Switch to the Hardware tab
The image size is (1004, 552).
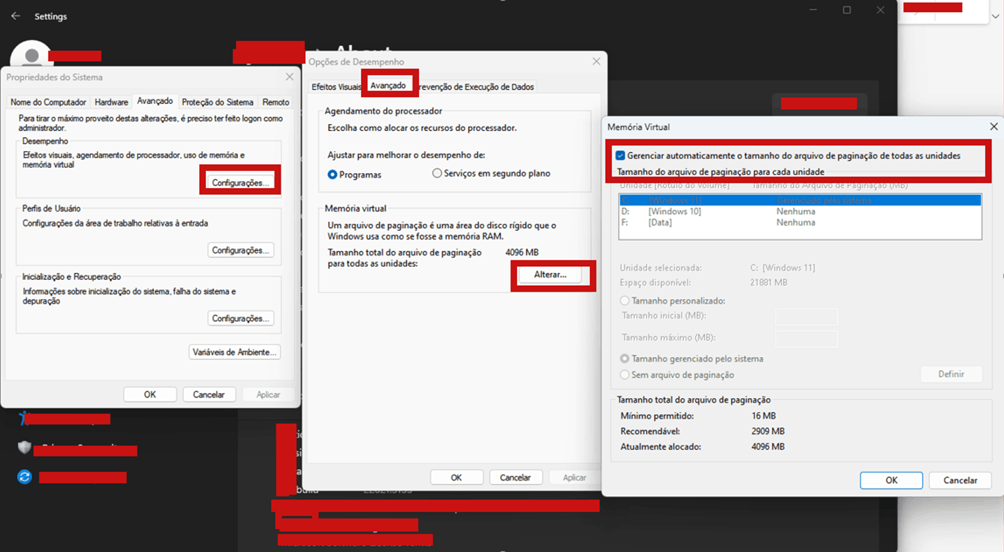pyautogui.click(x=111, y=102)
